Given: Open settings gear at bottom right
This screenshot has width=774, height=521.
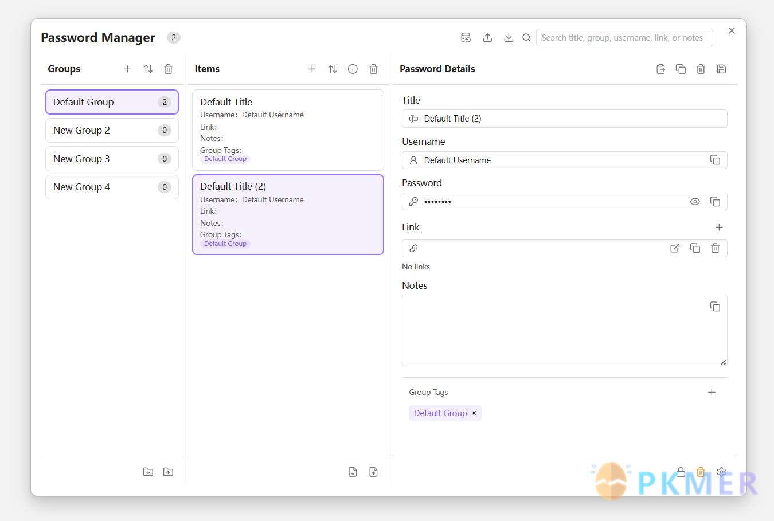Looking at the screenshot, I should pyautogui.click(x=721, y=472).
